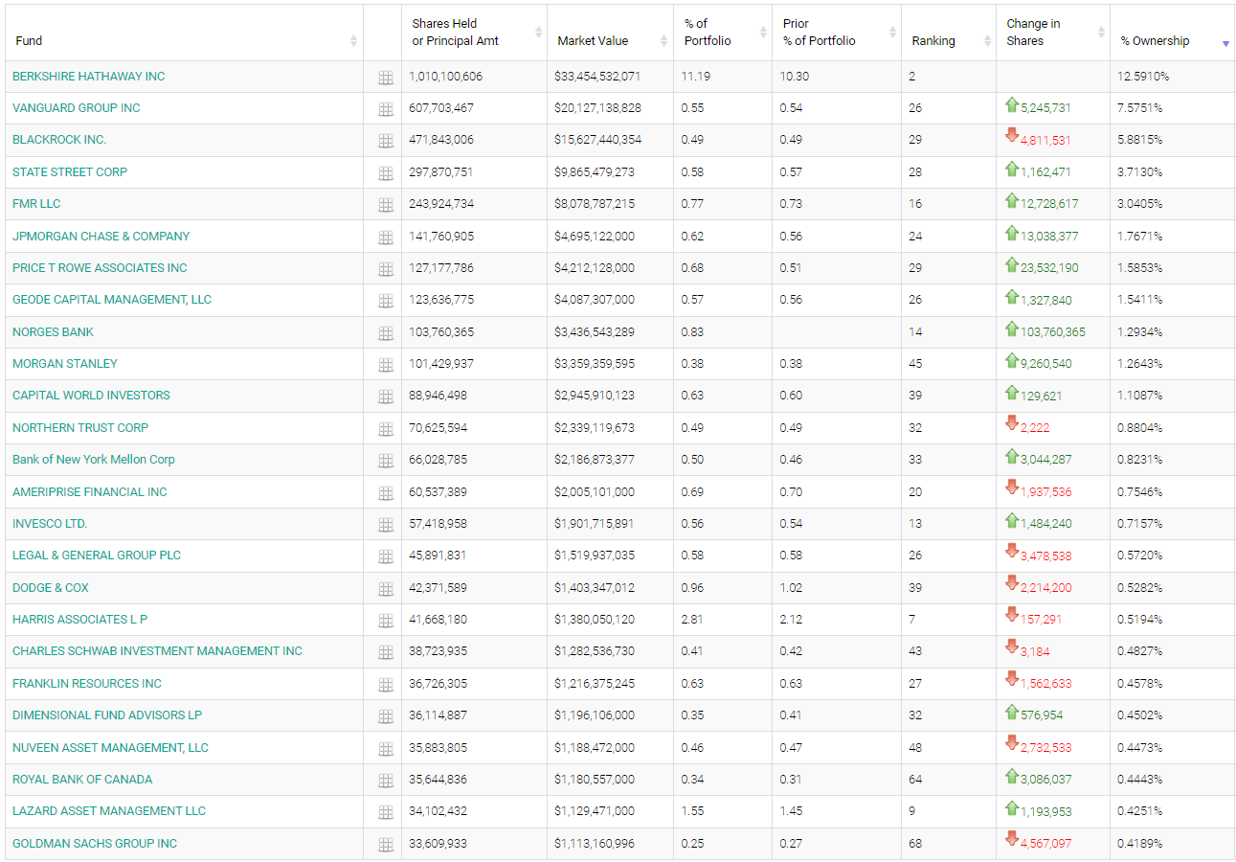This screenshot has width=1236, height=862.
Task: Toggle % Ownership descending sort arrow
Action: point(1225,44)
